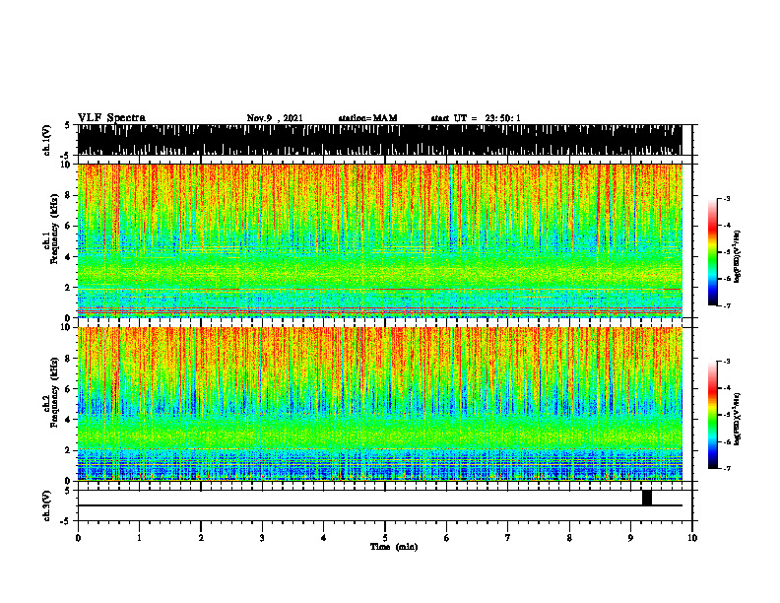Click the time axis tick label "10"
780x603 pixels.
point(692,538)
